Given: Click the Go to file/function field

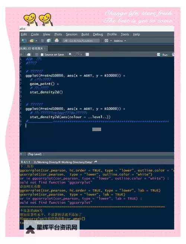Looking at the screenshot, I should pos(81,41).
